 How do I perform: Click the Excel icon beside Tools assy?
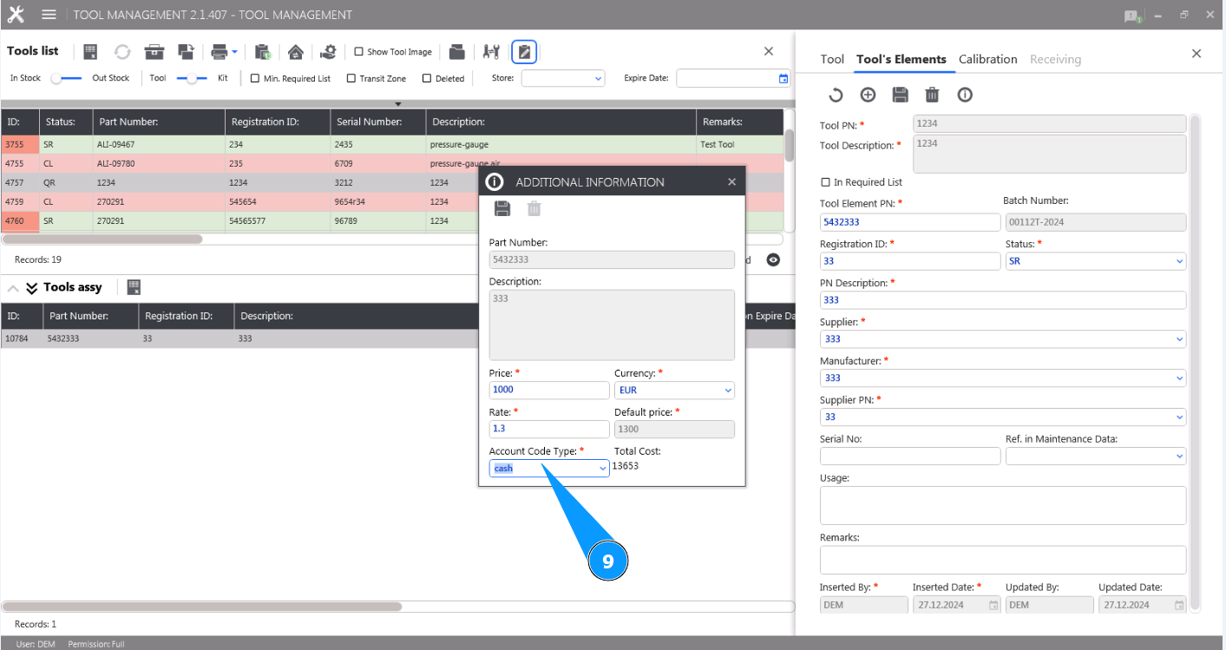pos(134,287)
